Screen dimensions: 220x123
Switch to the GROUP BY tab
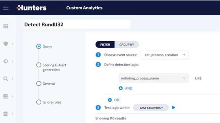click(x=126, y=45)
